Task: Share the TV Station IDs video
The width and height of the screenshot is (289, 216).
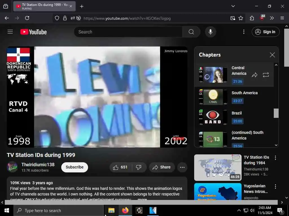Action: click(162, 167)
